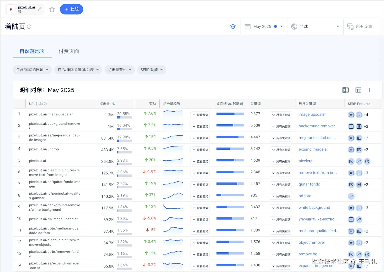Click the link SERP icon in pixelcut row
384x272 pixels.
point(359,161)
